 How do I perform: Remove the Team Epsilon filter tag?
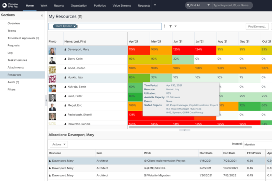pos(74,26)
